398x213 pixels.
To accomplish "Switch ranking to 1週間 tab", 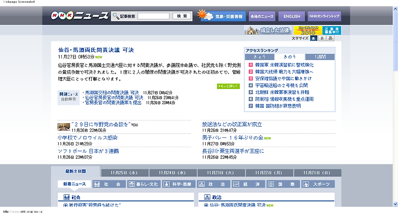I will (x=320, y=56).
